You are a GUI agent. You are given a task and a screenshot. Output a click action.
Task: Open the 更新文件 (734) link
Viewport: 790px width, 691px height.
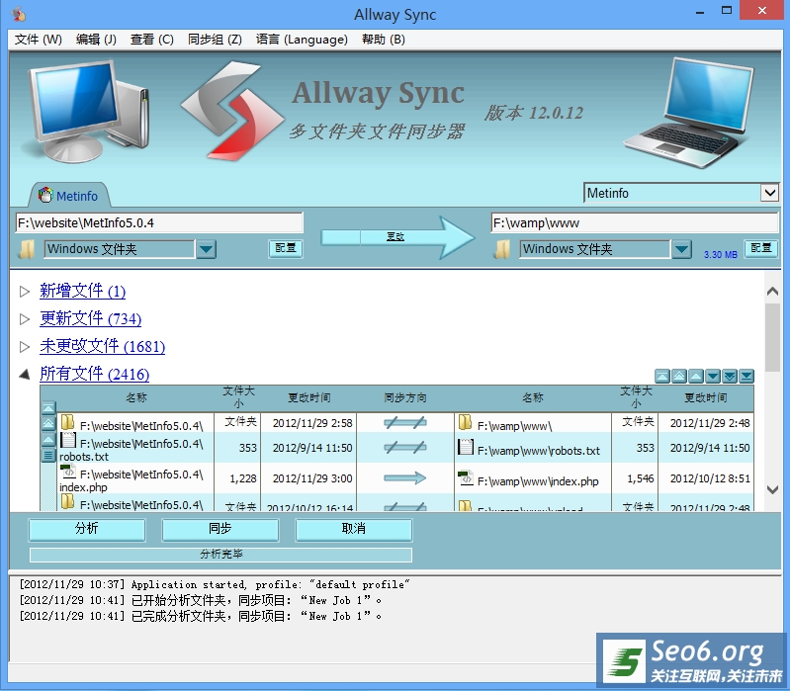91,318
